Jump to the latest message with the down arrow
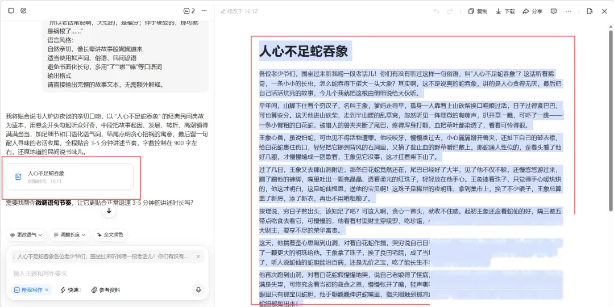614x307 pixels. 109,211
